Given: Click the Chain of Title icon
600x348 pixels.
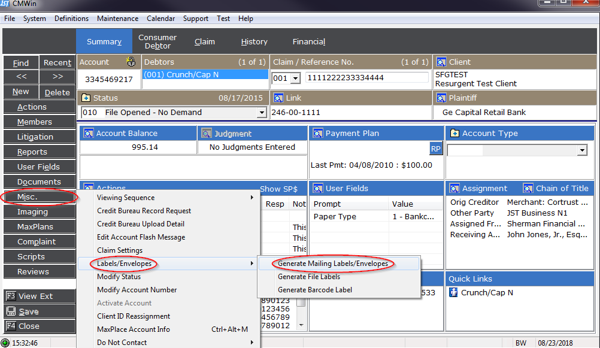Looking at the screenshot, I should (528, 188).
